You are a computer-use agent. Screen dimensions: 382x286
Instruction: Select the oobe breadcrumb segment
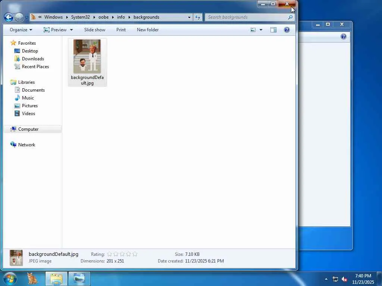pos(104,17)
